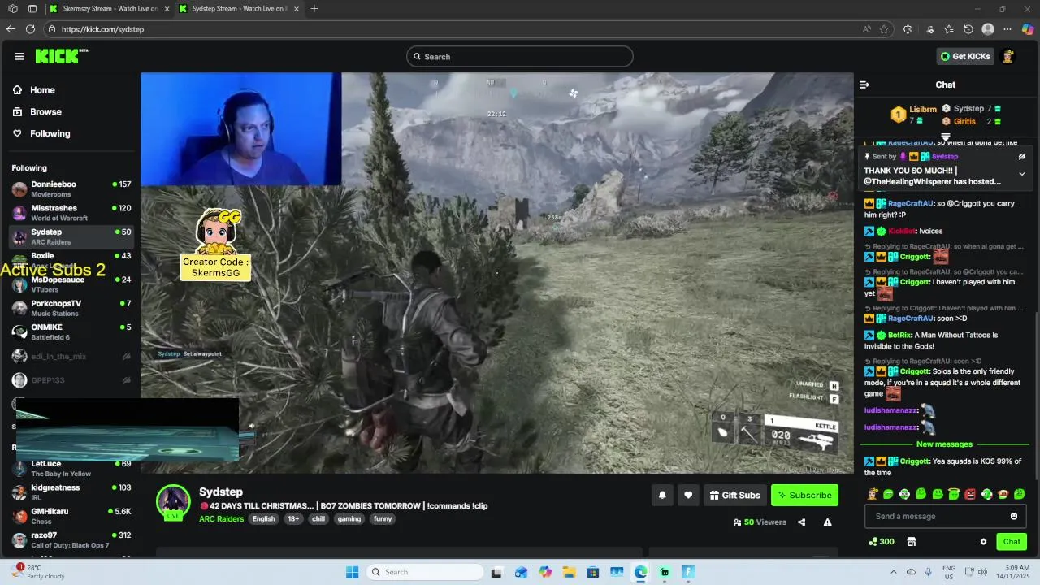Screen dimensions: 1040x585
Task: Share the stream using the share icon
Action: click(x=802, y=522)
